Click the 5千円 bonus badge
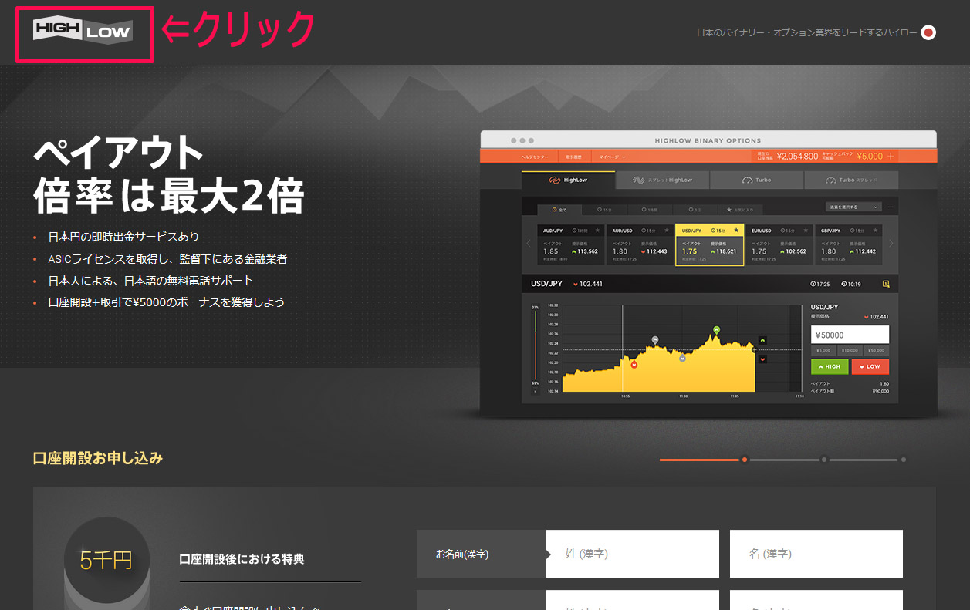 pos(106,559)
